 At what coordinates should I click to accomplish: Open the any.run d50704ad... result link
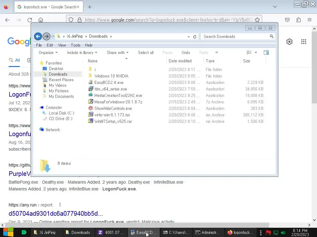(x=56, y=214)
